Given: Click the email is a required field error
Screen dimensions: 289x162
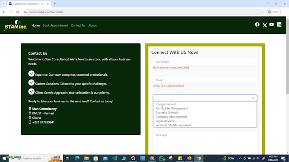Looking at the screenshot, I should click(x=168, y=86).
